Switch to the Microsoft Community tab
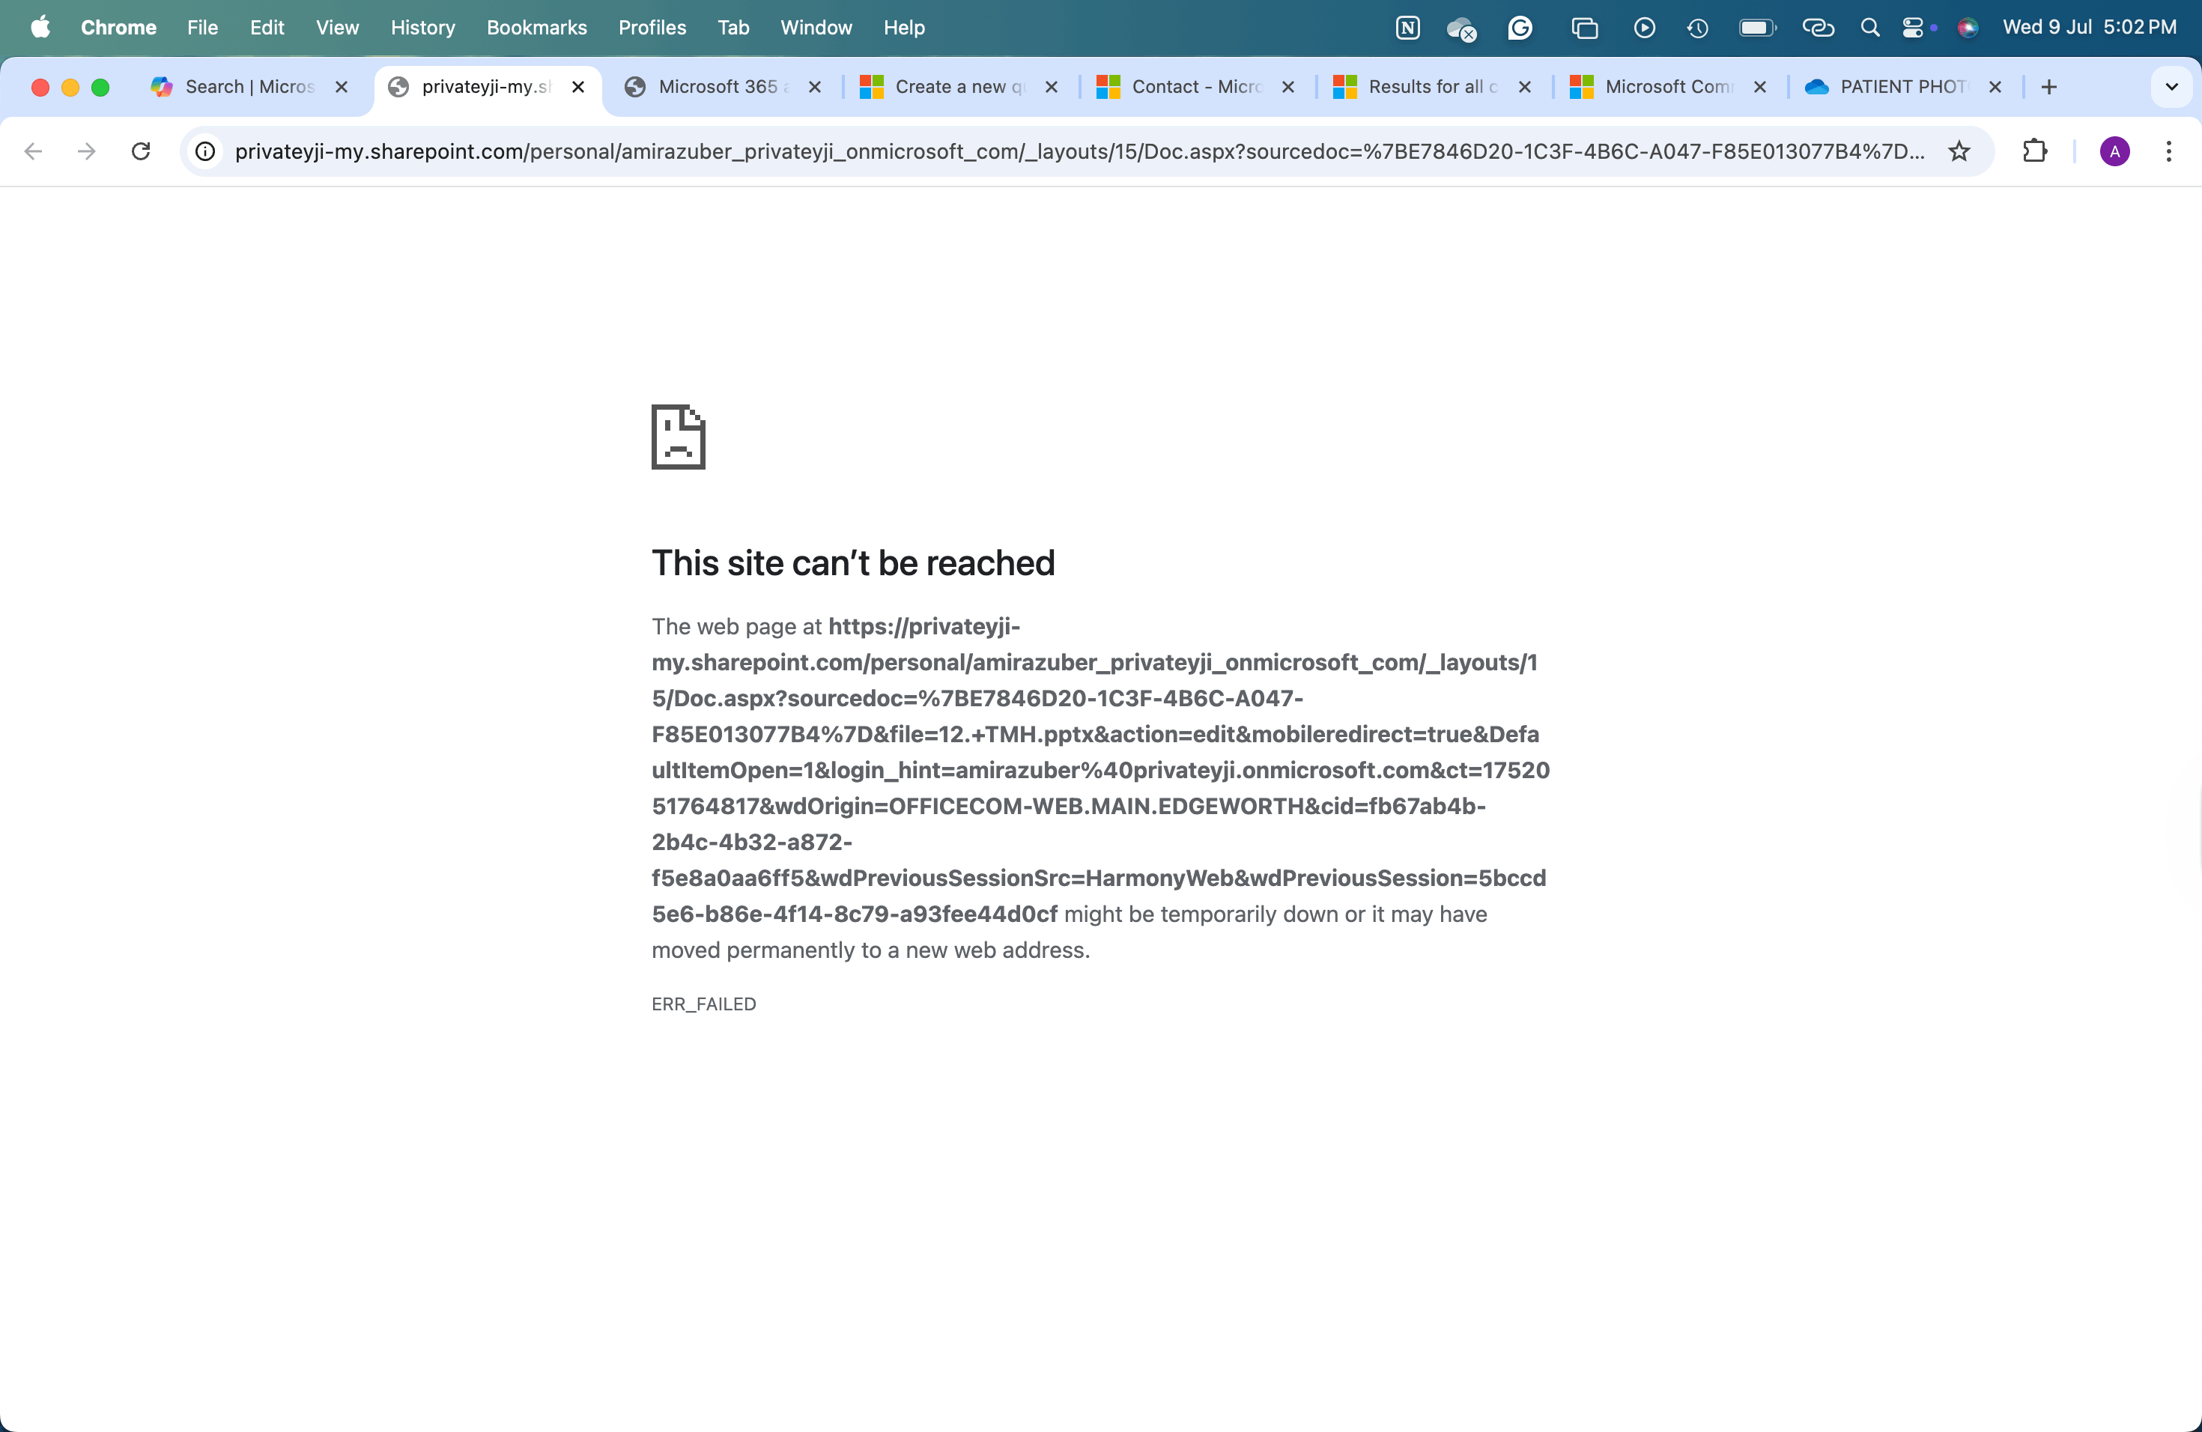 pyautogui.click(x=1670, y=87)
